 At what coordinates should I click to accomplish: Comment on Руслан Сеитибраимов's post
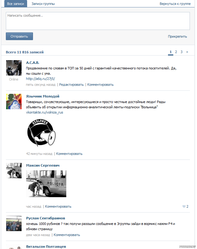(67, 235)
